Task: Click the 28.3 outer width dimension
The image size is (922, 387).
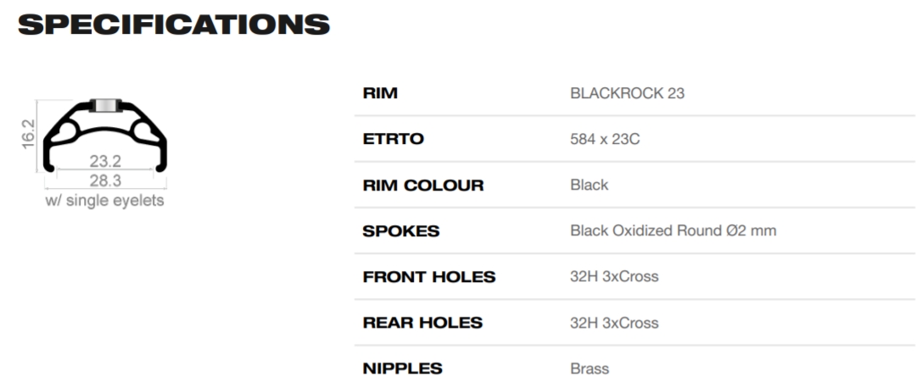Action: click(105, 180)
